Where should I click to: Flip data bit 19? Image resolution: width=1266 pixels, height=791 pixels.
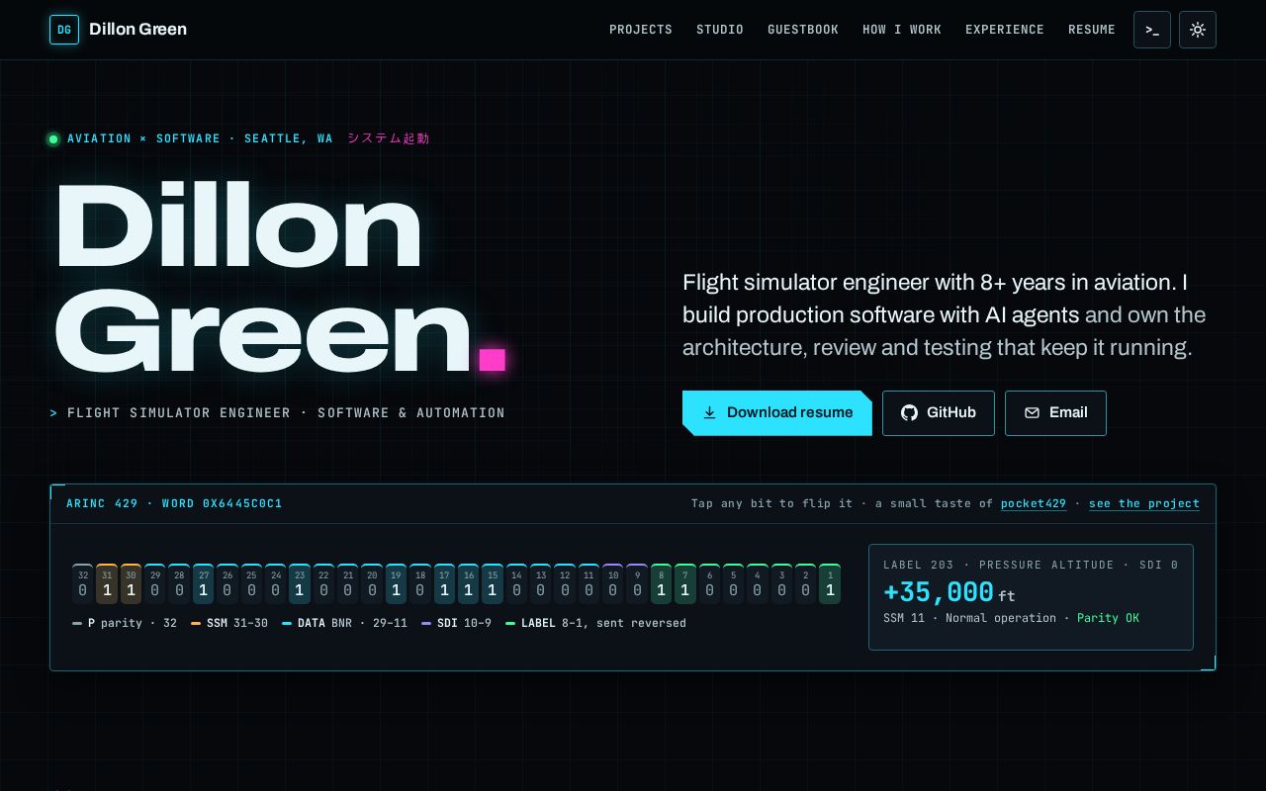(x=396, y=584)
